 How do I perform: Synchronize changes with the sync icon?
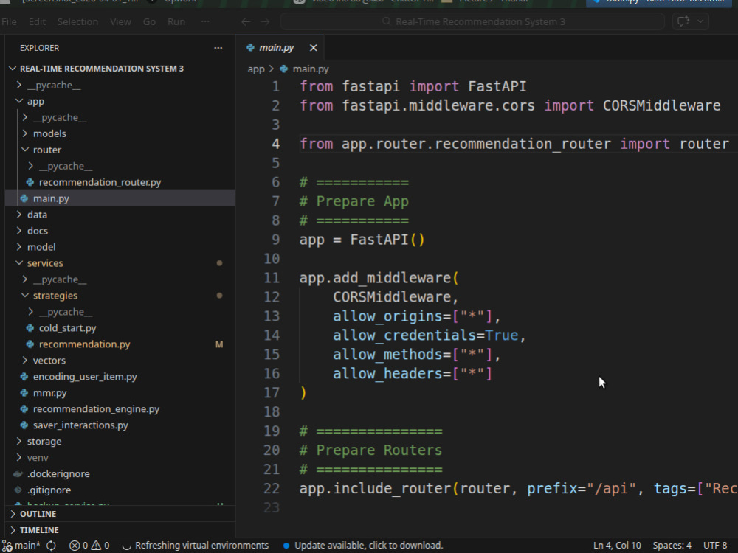(x=51, y=546)
